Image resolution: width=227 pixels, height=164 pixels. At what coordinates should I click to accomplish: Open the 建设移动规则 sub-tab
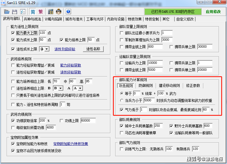(x=169, y=85)
